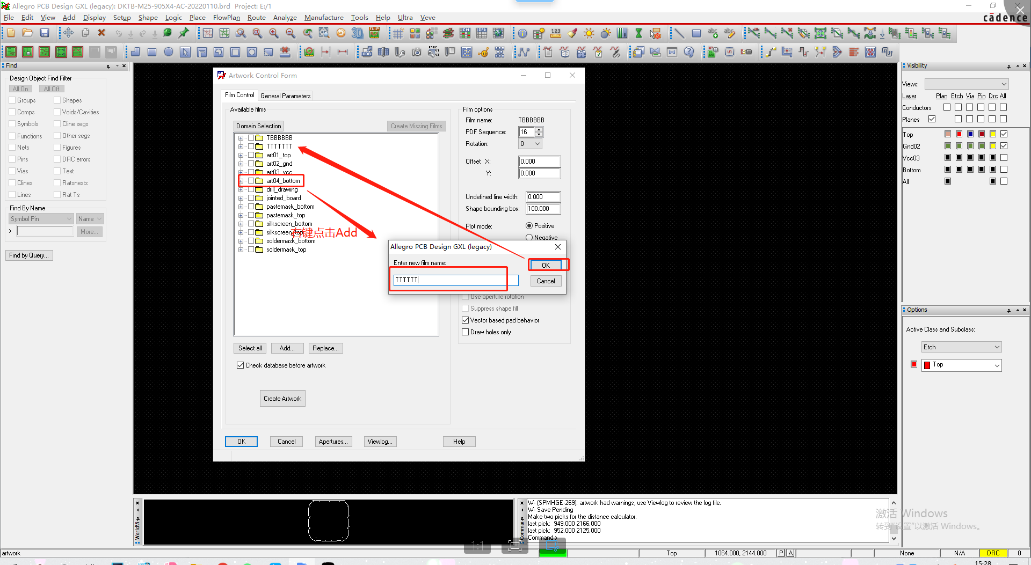
Task: Click the Create Artwork button
Action: click(282, 399)
